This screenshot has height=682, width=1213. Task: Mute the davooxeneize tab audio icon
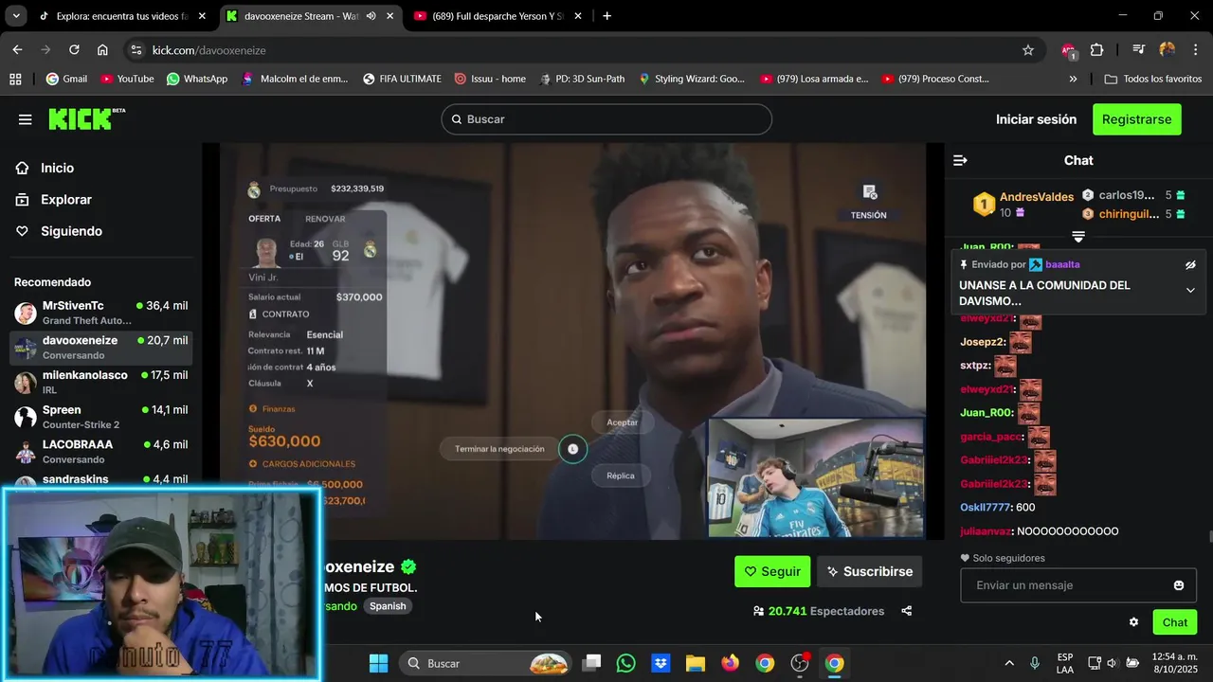(x=371, y=16)
